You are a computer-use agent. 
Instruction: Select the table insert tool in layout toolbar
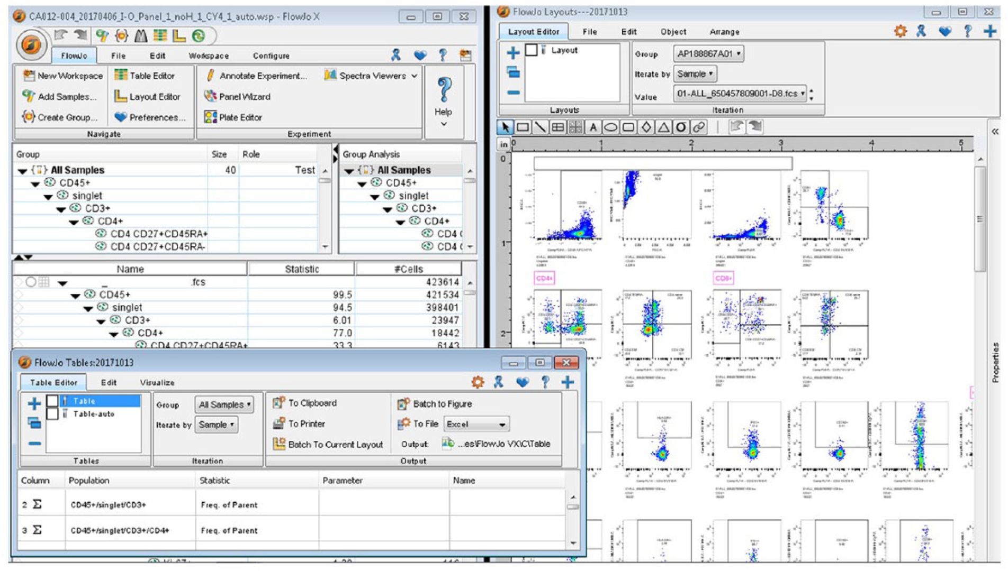pyautogui.click(x=557, y=127)
